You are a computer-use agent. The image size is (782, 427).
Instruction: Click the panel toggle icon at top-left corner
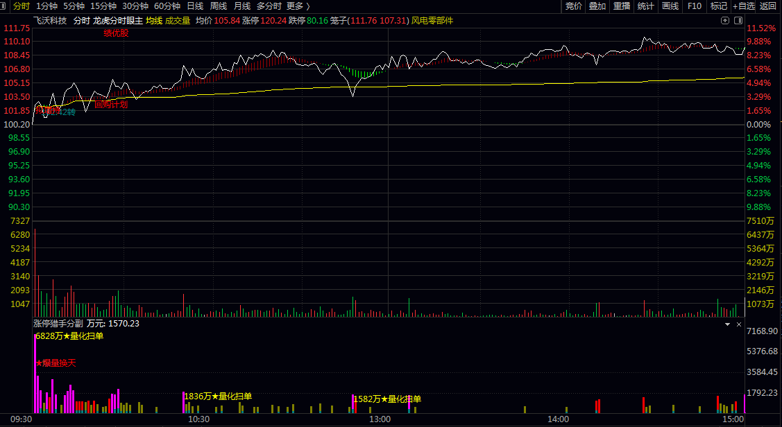(x=3, y=6)
